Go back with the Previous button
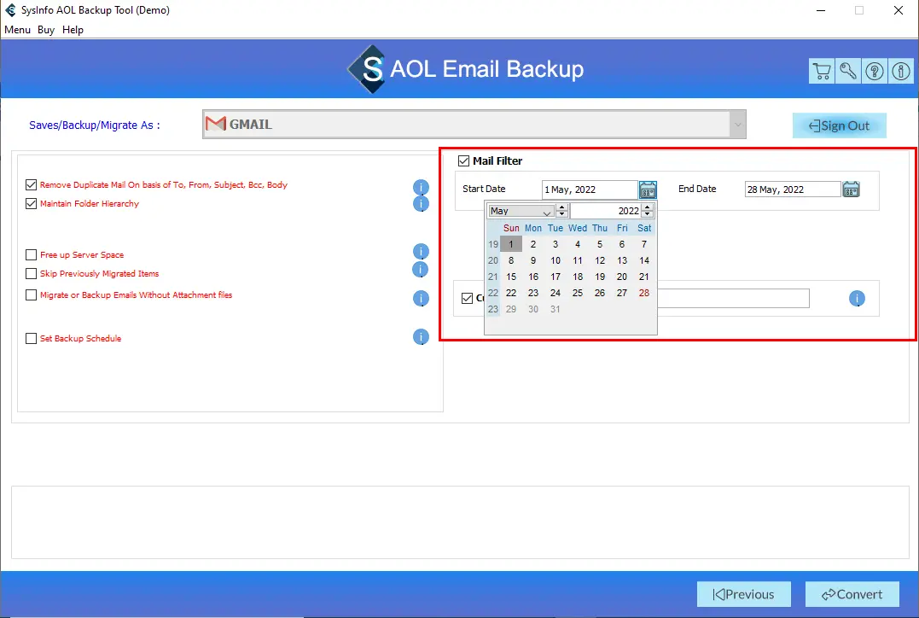 (x=744, y=594)
